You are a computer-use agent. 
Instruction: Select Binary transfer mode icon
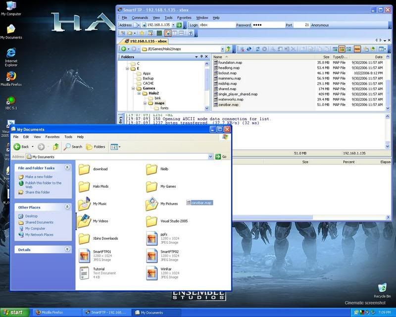click(x=342, y=49)
